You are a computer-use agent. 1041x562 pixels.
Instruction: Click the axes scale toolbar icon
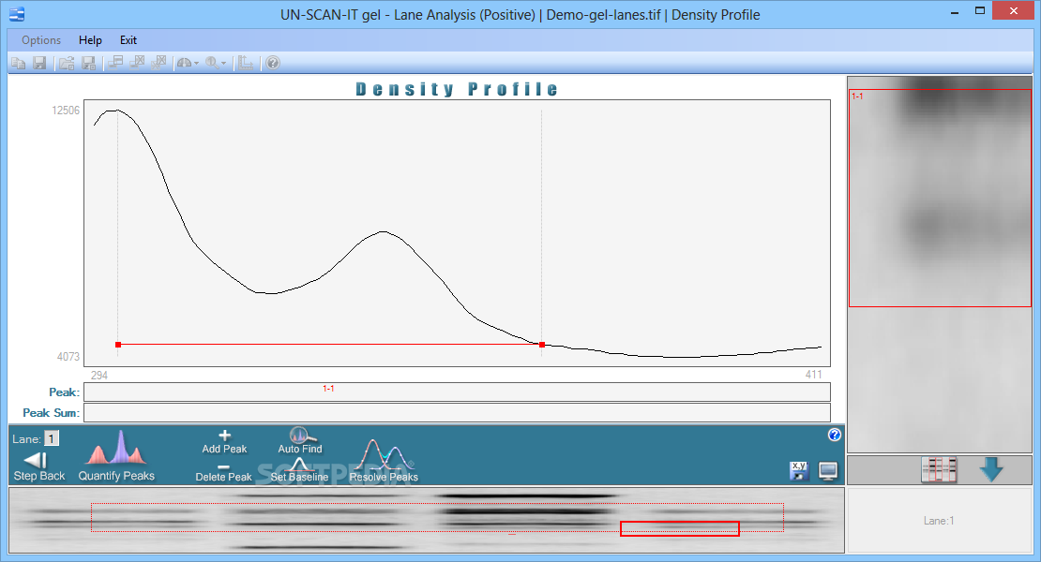coord(246,63)
